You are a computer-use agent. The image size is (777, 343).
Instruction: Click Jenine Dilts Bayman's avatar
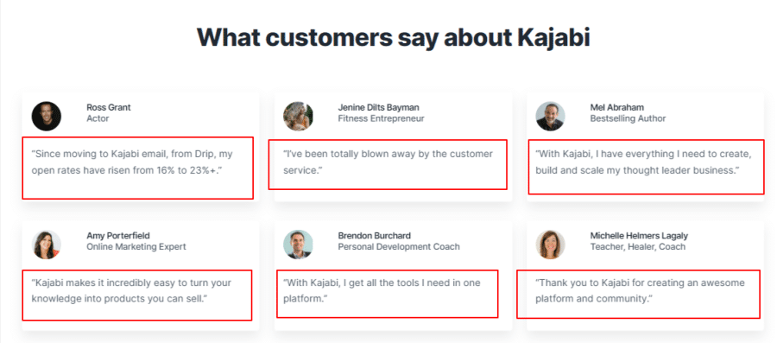(299, 117)
